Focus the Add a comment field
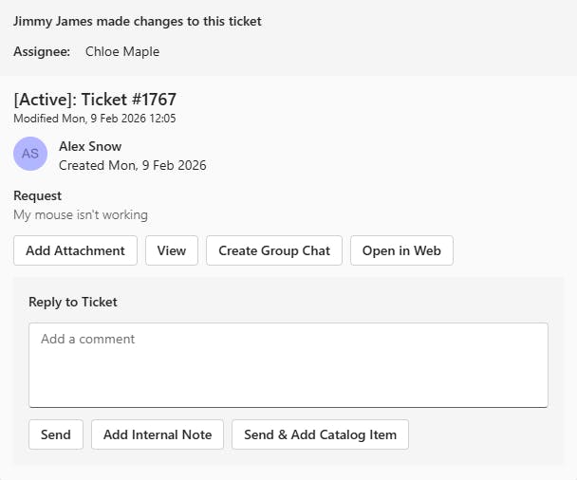The height and width of the screenshot is (480, 577). point(288,364)
